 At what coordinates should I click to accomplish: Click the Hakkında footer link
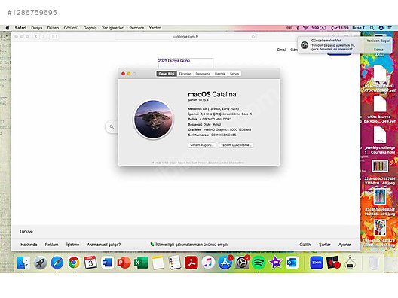click(x=29, y=245)
